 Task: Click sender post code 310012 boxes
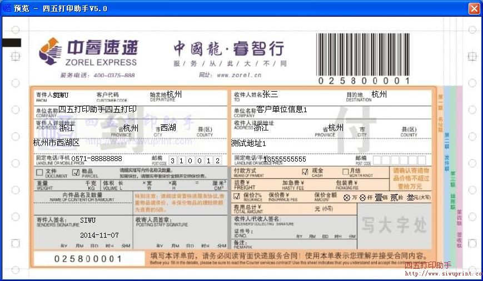195,160
